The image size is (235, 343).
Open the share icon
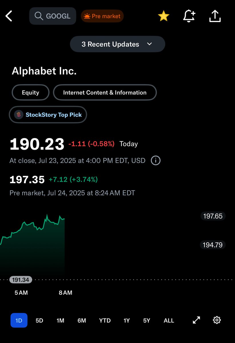point(215,16)
